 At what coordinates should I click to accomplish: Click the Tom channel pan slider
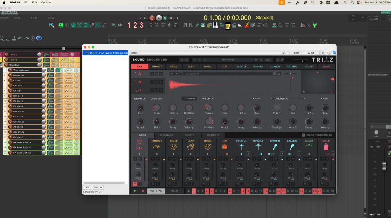click(225, 154)
